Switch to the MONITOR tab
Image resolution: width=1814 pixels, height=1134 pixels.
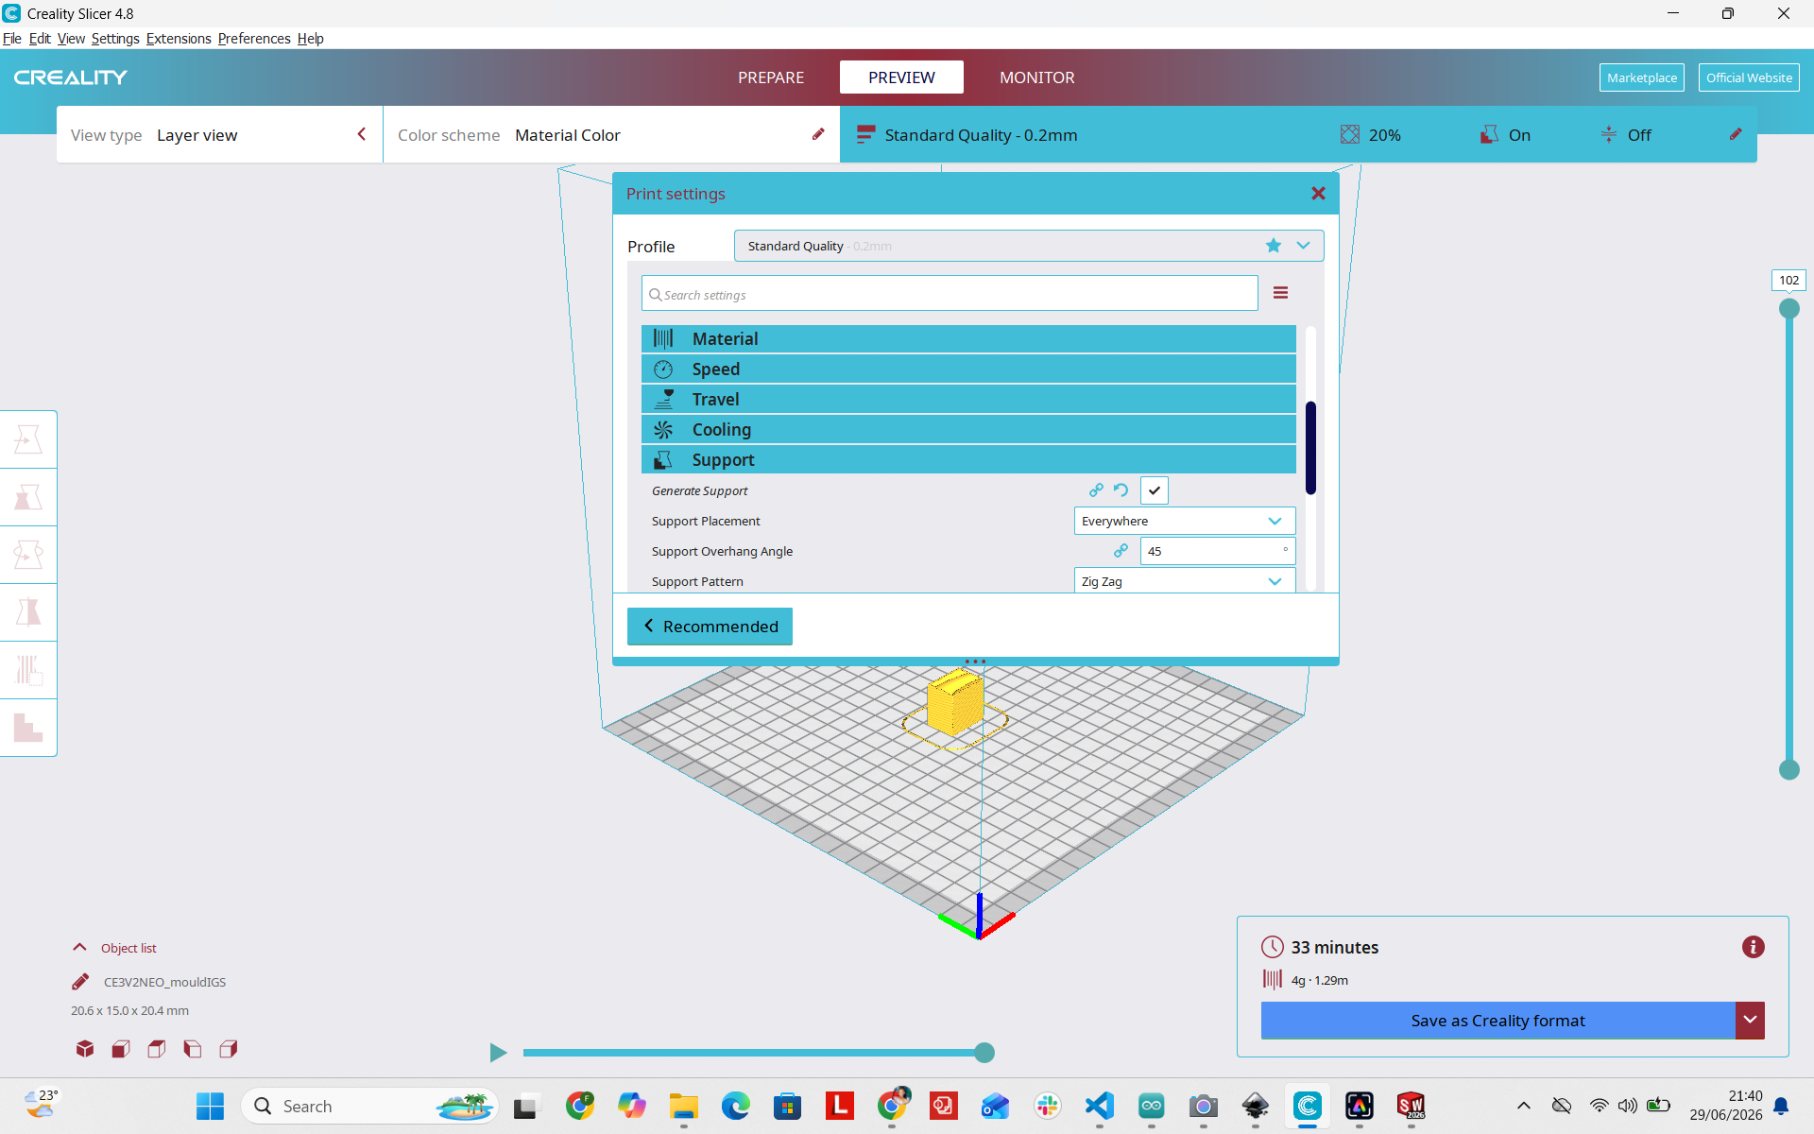[1037, 77]
